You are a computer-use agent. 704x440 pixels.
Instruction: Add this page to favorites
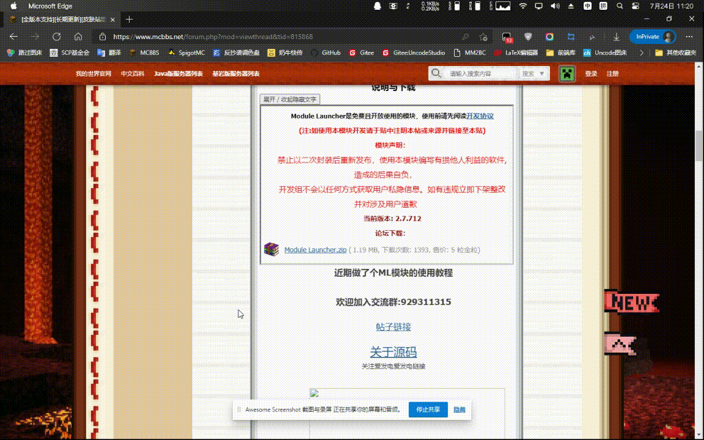point(483,37)
